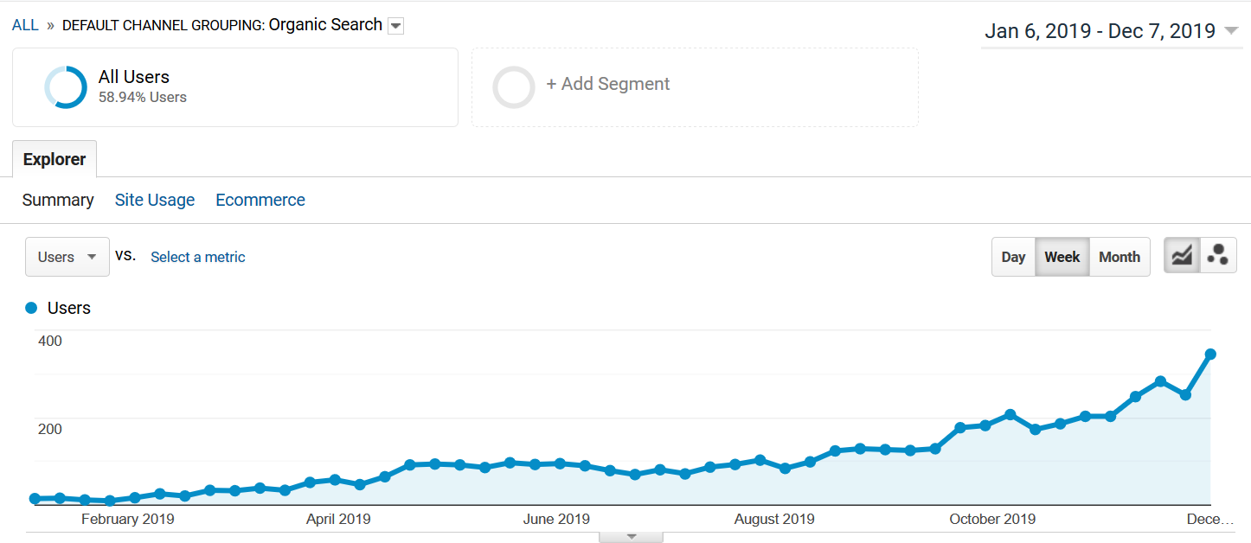Click + Add Segment button

pyautogui.click(x=608, y=84)
